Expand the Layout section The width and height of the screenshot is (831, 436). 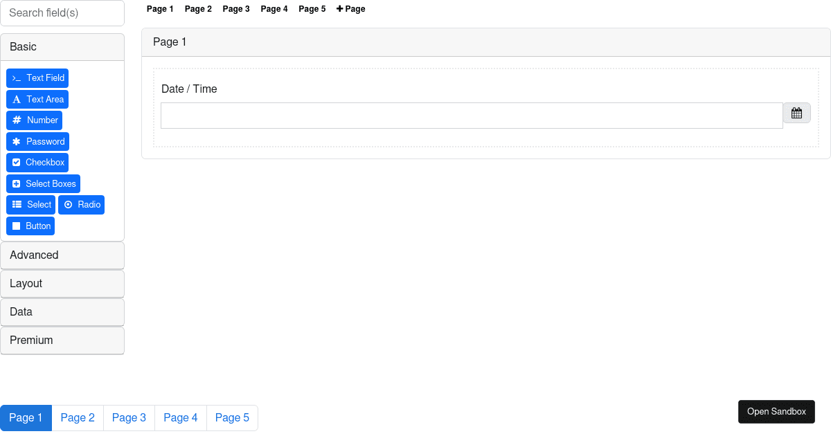[x=62, y=284]
